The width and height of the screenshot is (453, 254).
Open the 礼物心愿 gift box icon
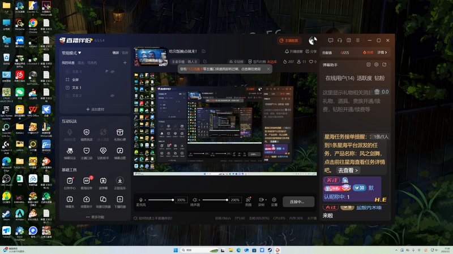(119, 132)
